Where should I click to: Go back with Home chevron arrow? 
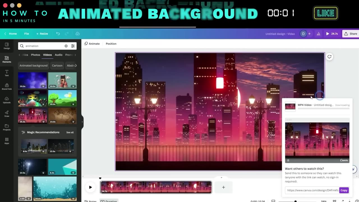coord(5,34)
